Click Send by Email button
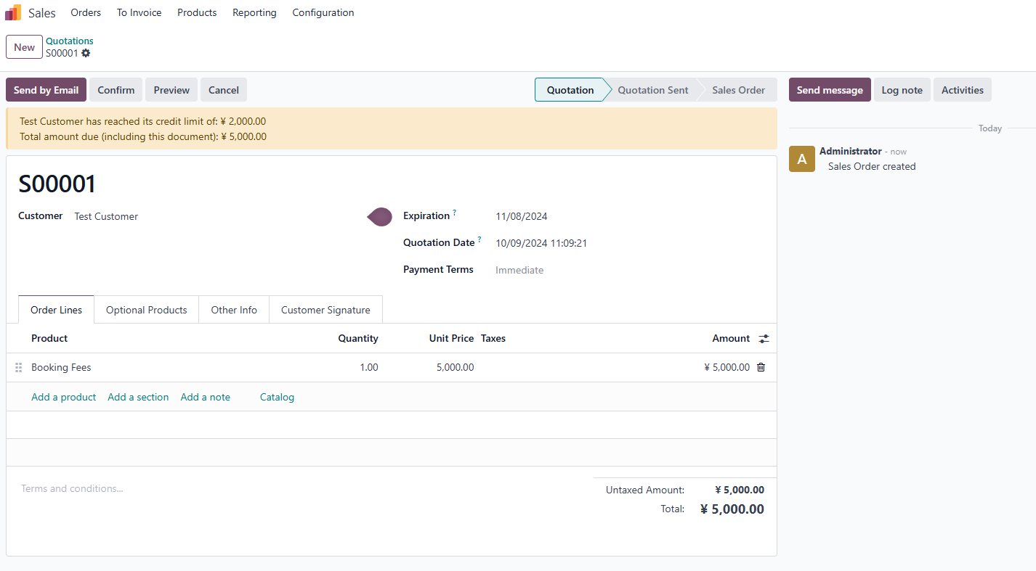The height and width of the screenshot is (571, 1036). [x=46, y=90]
